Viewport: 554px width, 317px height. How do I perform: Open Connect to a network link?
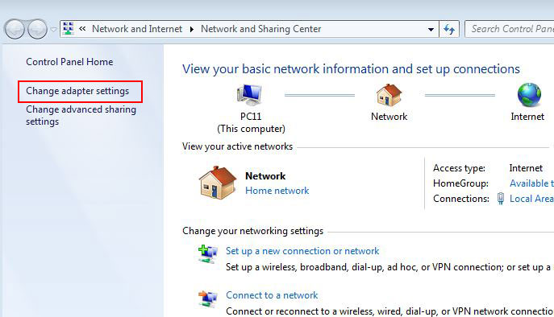(272, 295)
